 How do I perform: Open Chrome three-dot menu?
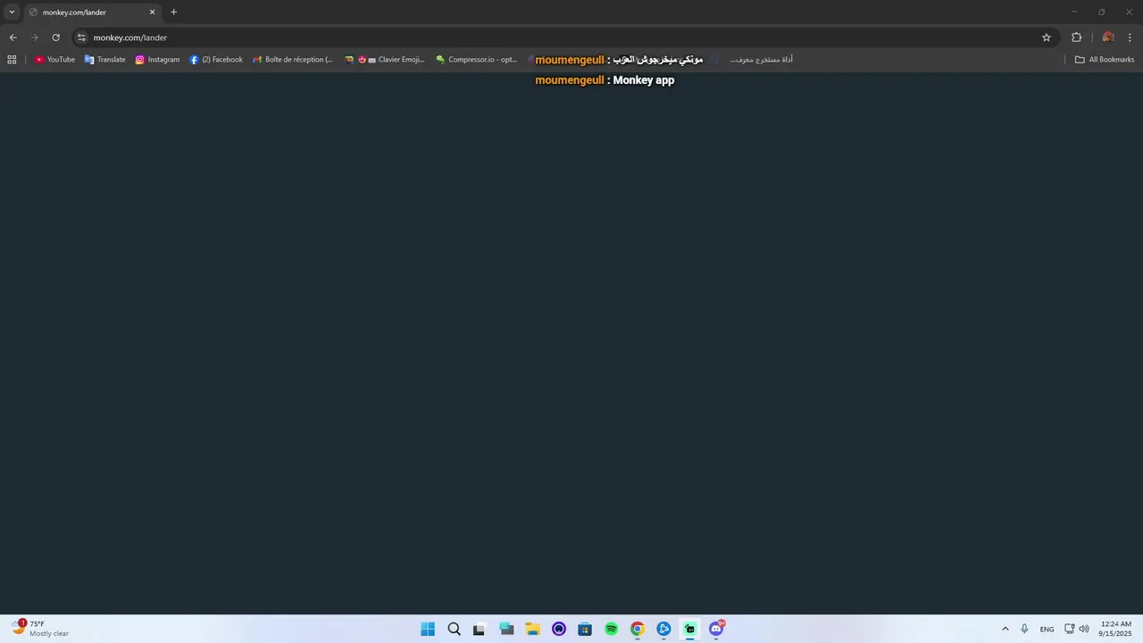tap(1130, 38)
